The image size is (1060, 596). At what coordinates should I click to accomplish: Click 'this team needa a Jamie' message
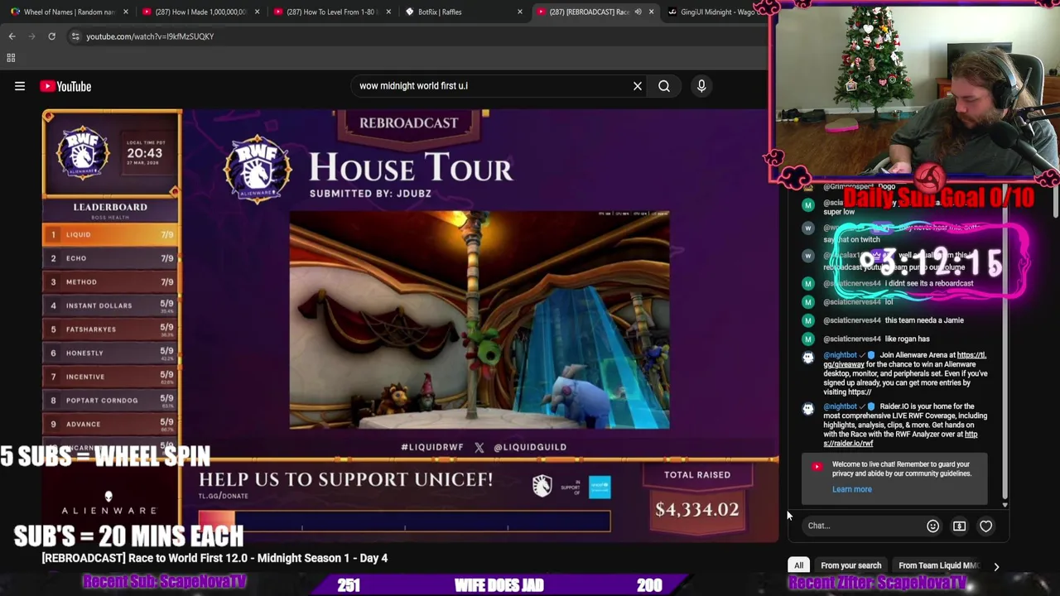point(924,320)
